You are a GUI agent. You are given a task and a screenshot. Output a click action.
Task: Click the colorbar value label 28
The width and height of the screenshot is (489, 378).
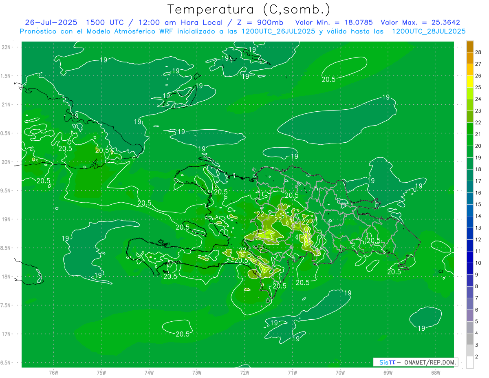[x=478, y=53]
